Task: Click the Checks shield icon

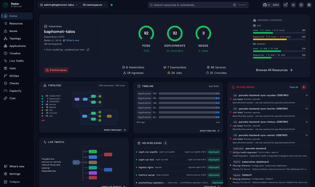Action: [6, 83]
